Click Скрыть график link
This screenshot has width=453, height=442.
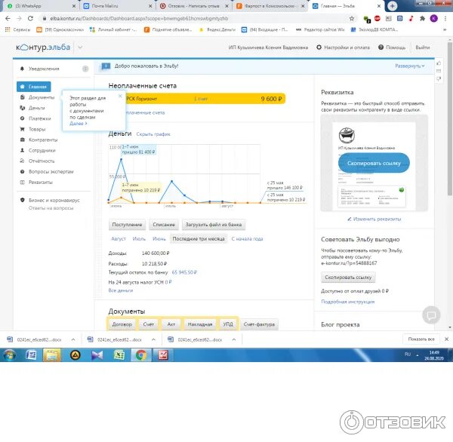pyautogui.click(x=153, y=134)
